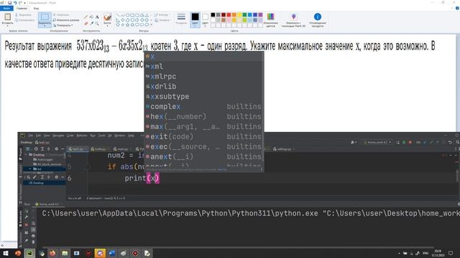Pick 'max(__arg1, __a…' completion item

(204, 126)
